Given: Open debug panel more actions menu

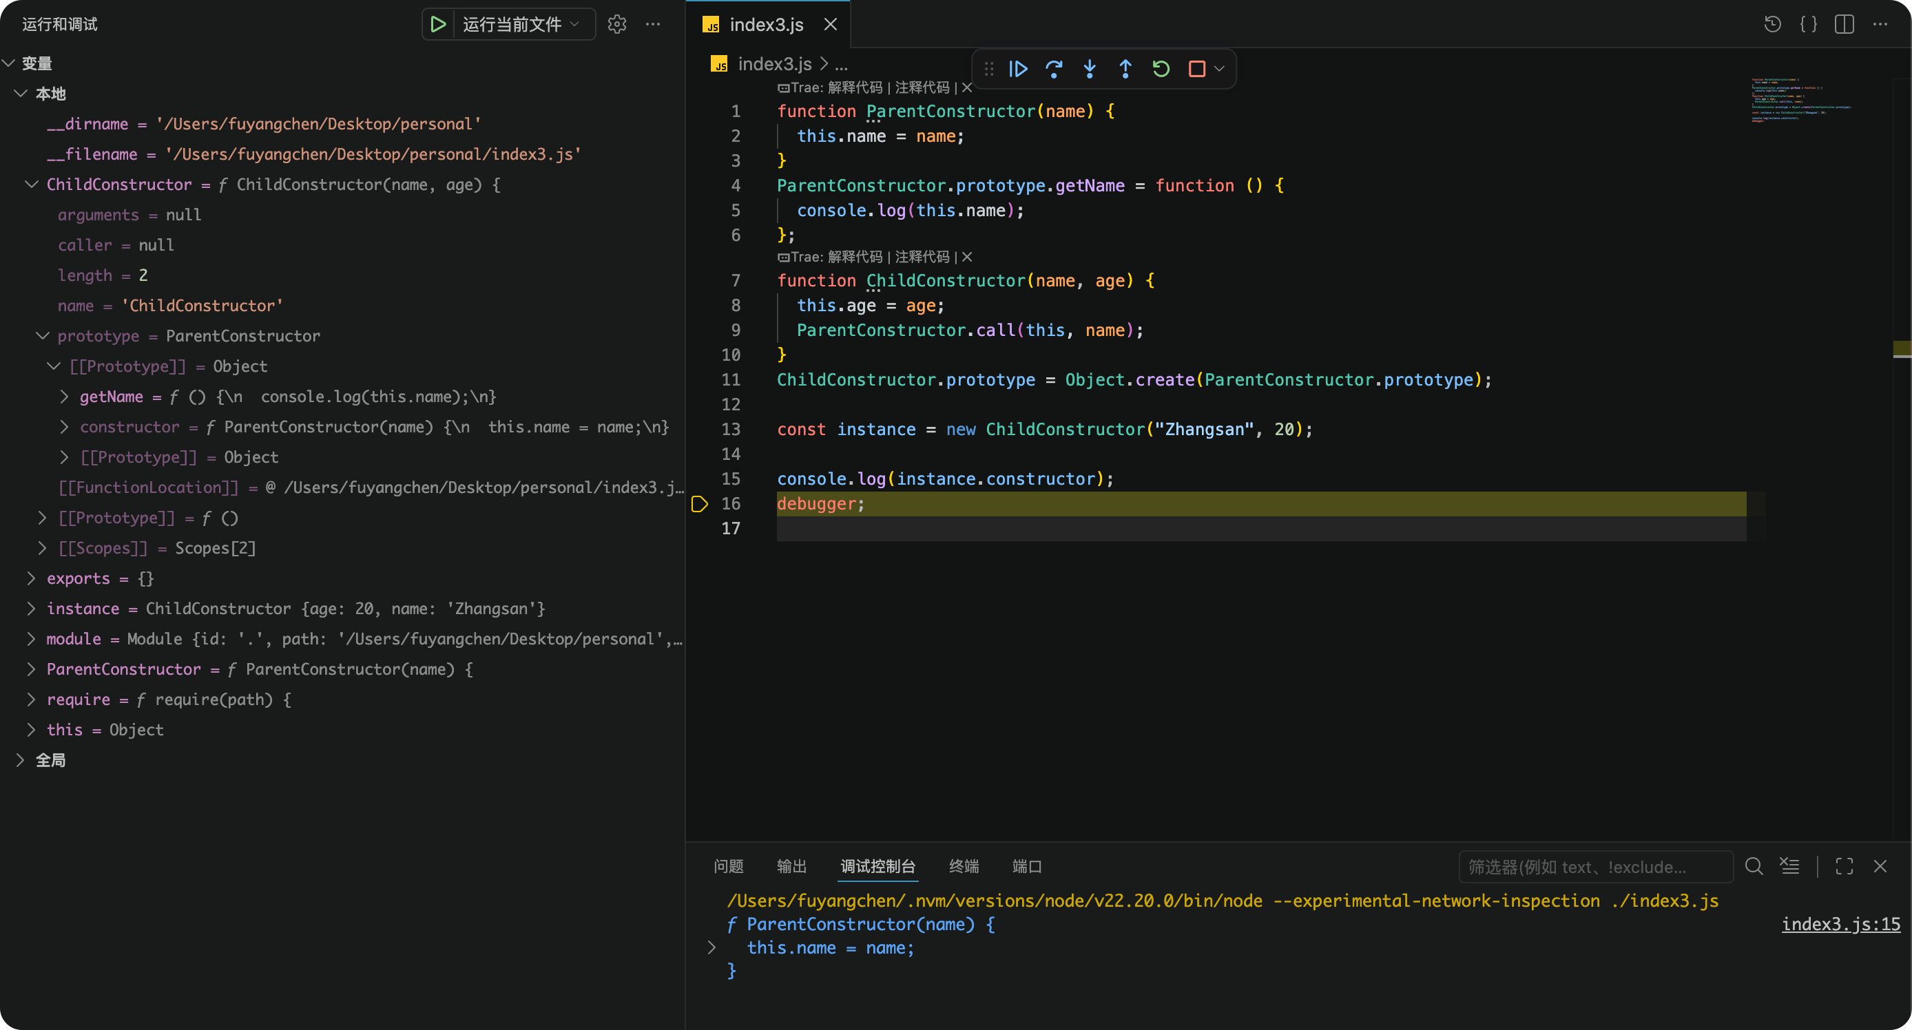Looking at the screenshot, I should coord(653,25).
